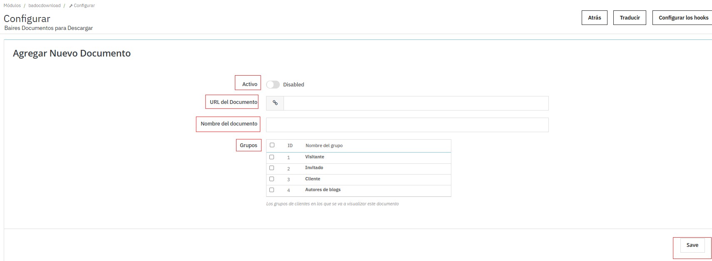Click the Nombre del grupo column header
The height and width of the screenshot is (261, 712).
pyautogui.click(x=324, y=146)
